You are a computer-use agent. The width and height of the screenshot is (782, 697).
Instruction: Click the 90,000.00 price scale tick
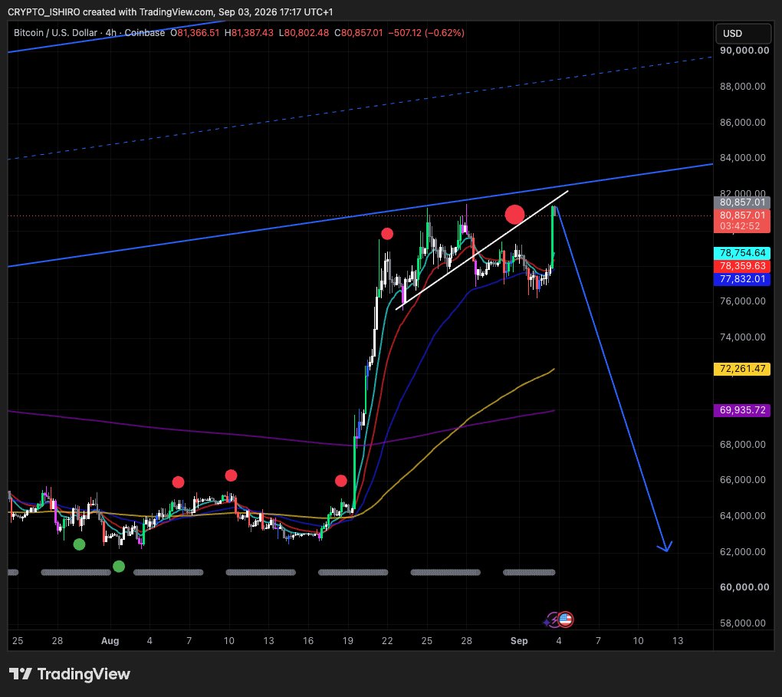pyautogui.click(x=744, y=51)
